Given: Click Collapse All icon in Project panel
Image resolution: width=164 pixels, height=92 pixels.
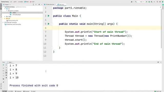Looking at the screenshot, I should [36, 5].
